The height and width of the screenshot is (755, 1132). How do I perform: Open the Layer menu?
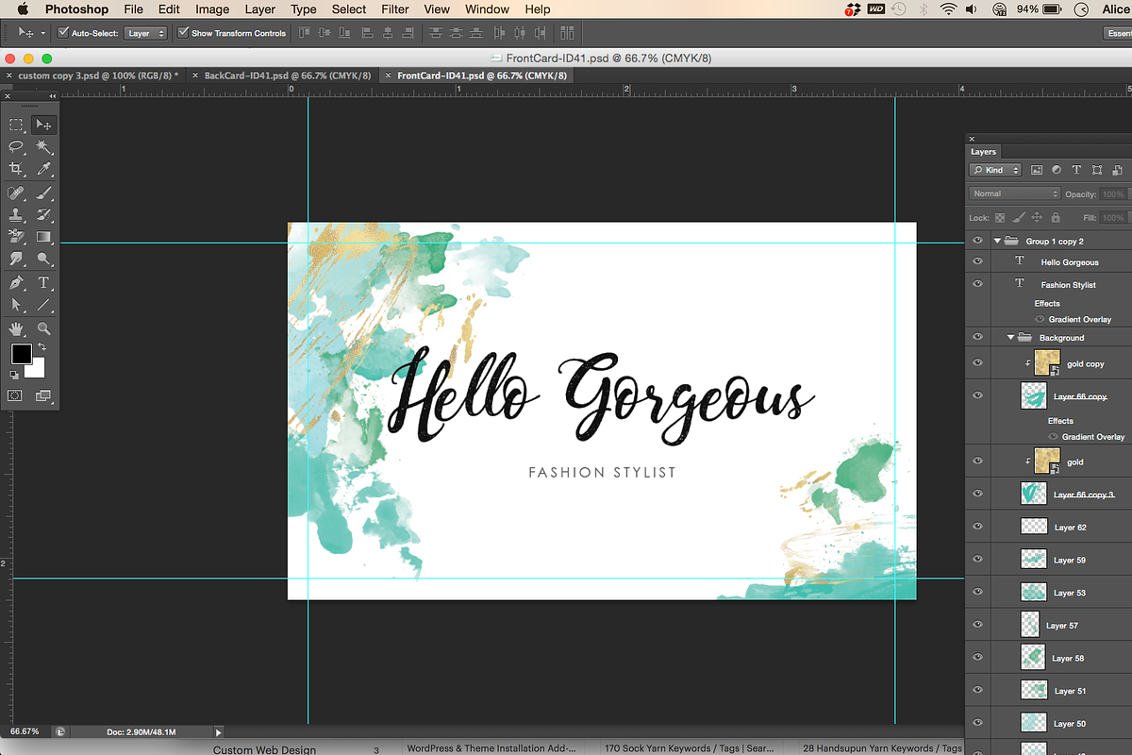(x=259, y=8)
